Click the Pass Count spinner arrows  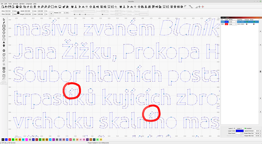(243, 133)
